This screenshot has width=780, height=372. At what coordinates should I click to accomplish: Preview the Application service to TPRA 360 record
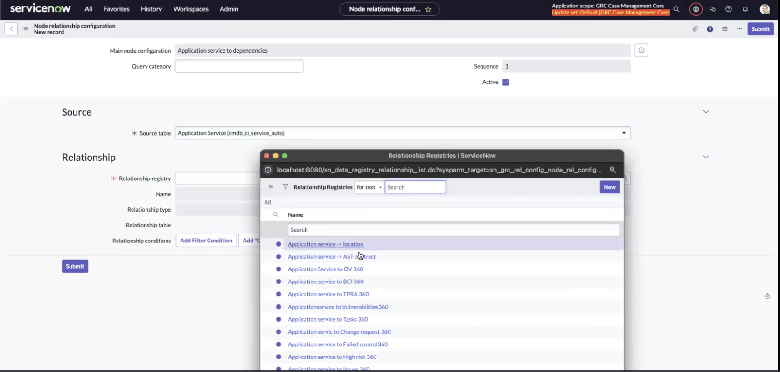tap(279, 295)
